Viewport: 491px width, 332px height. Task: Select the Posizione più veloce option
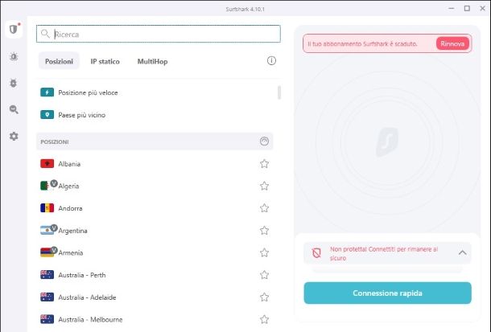point(88,92)
